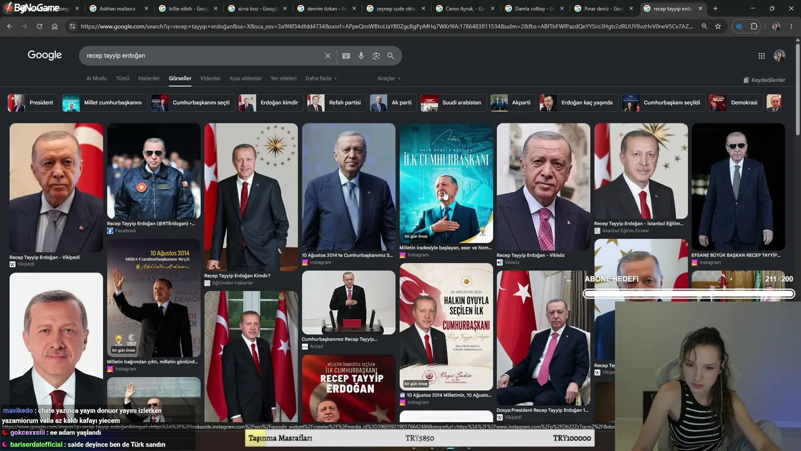Viewport: 801px width, 451px height.
Task: Open the Vikipedi portrait image result
Action: (x=56, y=187)
